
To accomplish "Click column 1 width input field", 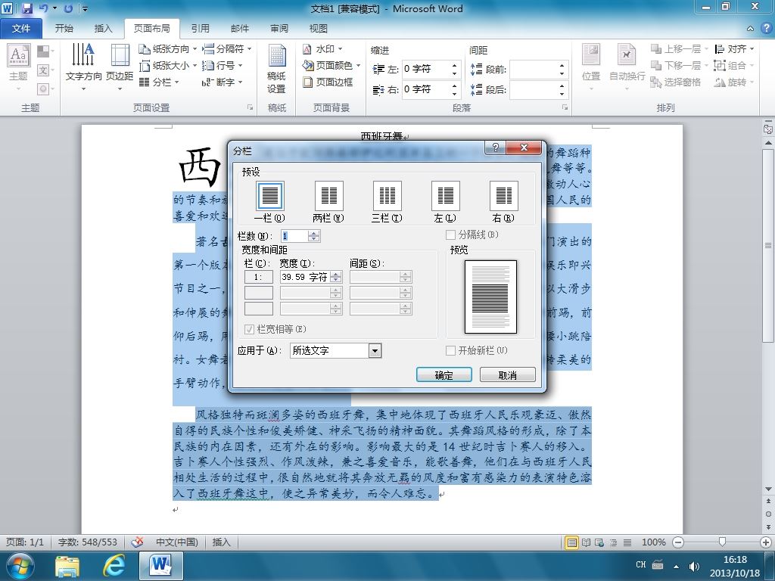I will tap(306, 277).
